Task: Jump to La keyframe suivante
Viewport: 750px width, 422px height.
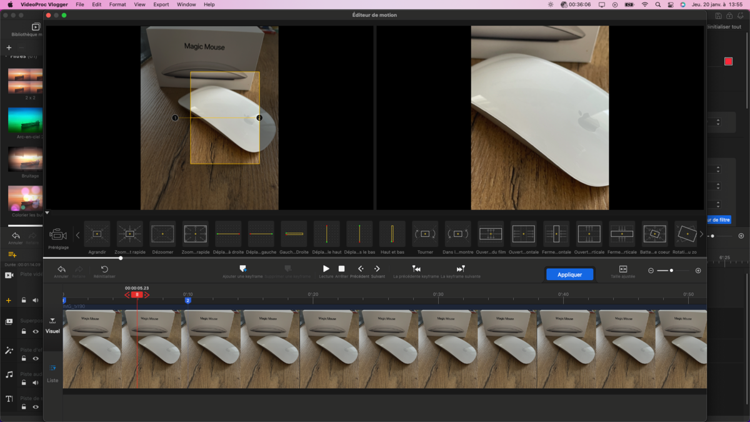Action: point(461,269)
